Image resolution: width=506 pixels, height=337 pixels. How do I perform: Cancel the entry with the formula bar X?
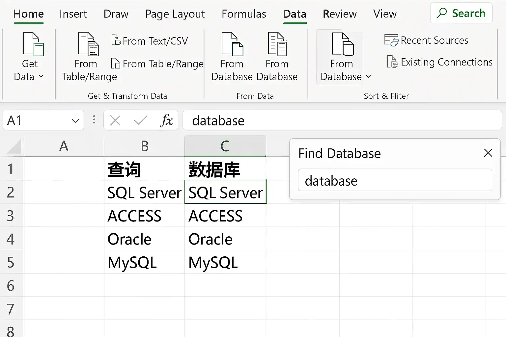(115, 120)
